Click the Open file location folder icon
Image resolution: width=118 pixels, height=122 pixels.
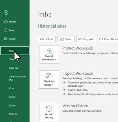pyautogui.click(x=101, y=39)
